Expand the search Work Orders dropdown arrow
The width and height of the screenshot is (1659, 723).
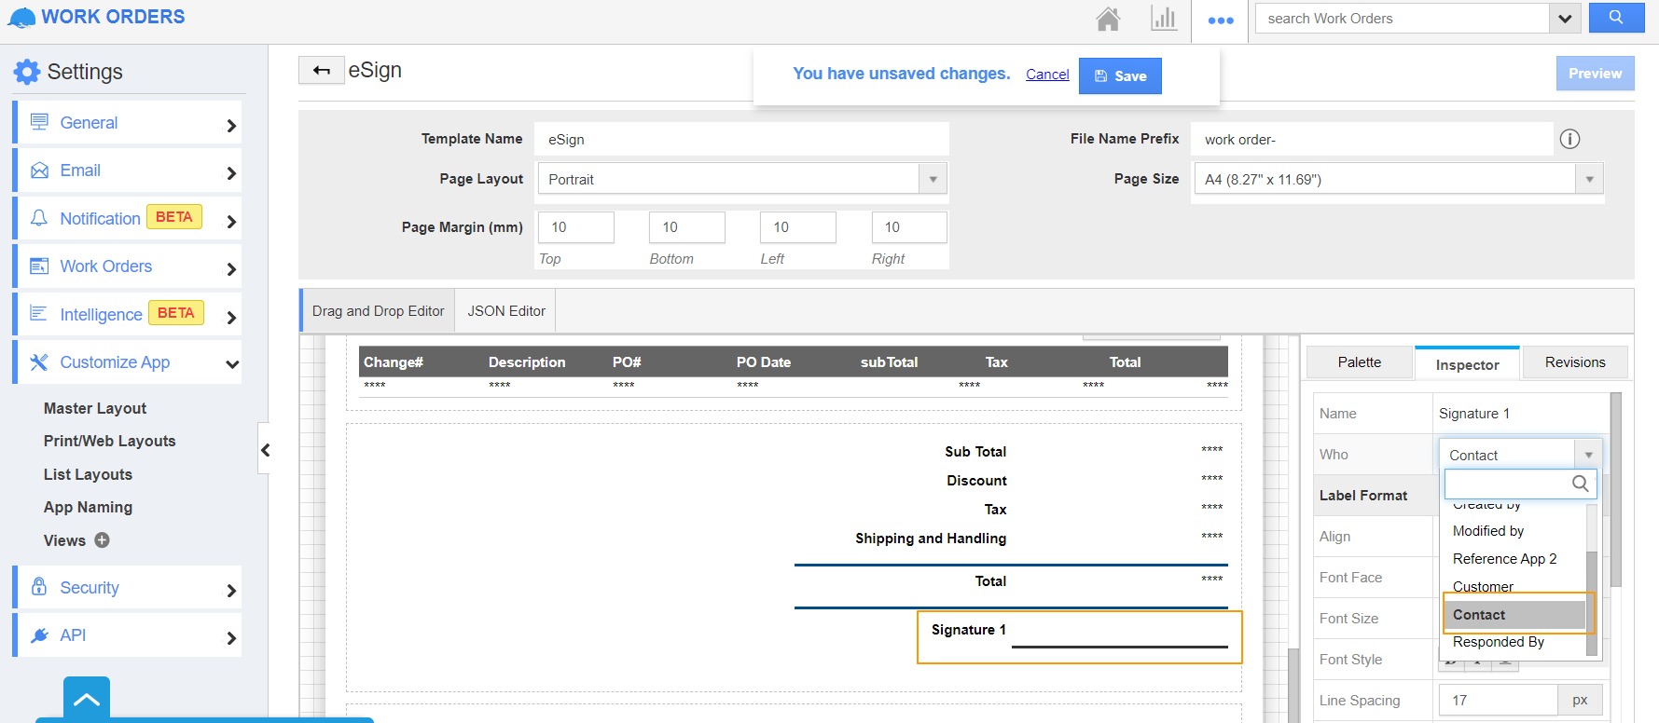coord(1564,19)
